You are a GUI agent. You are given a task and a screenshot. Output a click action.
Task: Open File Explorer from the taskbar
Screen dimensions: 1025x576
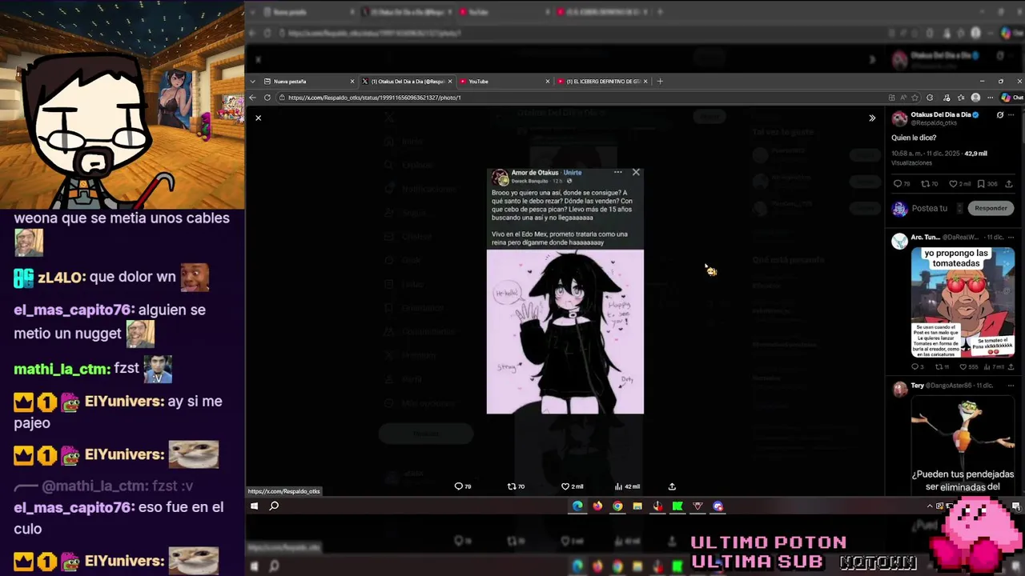tap(637, 506)
